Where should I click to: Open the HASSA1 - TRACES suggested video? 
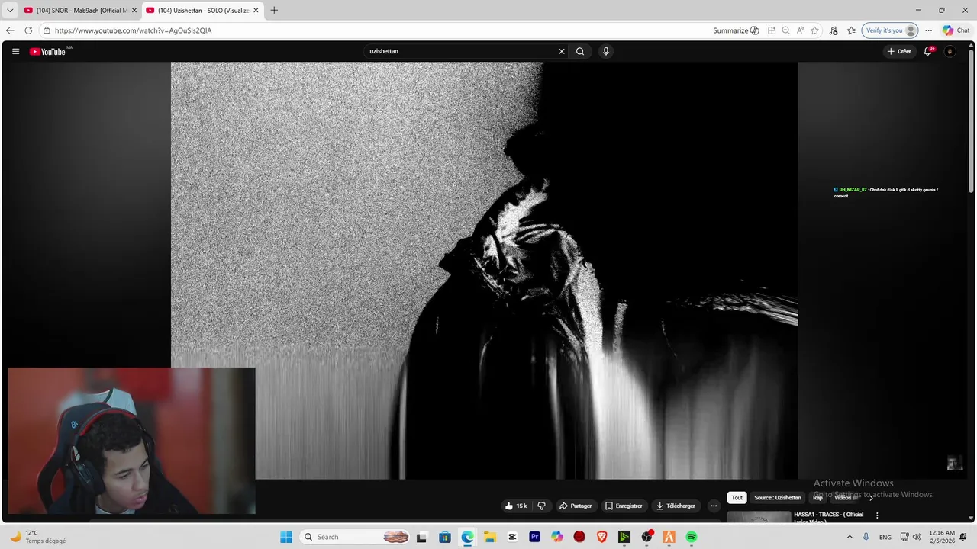(x=829, y=517)
